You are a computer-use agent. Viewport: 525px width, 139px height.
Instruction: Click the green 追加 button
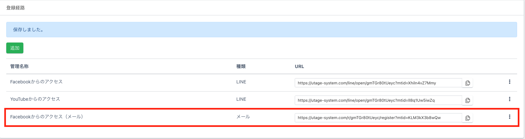(15, 48)
